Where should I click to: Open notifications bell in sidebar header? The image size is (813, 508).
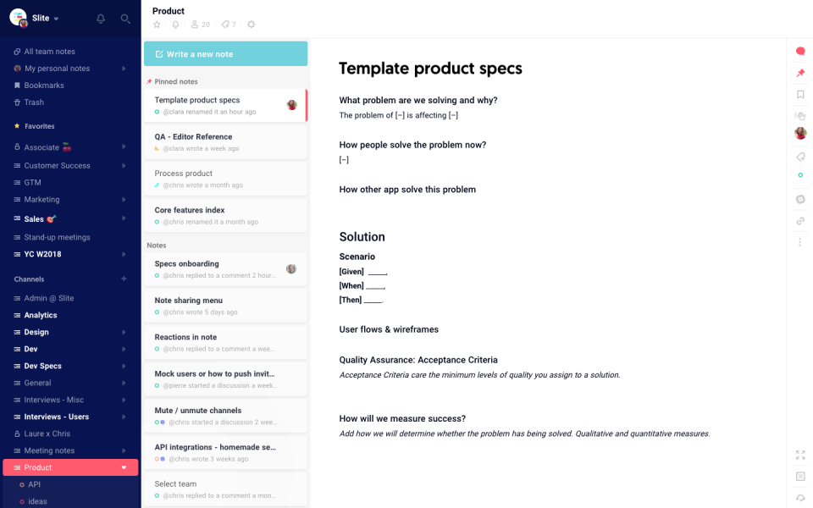(101, 19)
